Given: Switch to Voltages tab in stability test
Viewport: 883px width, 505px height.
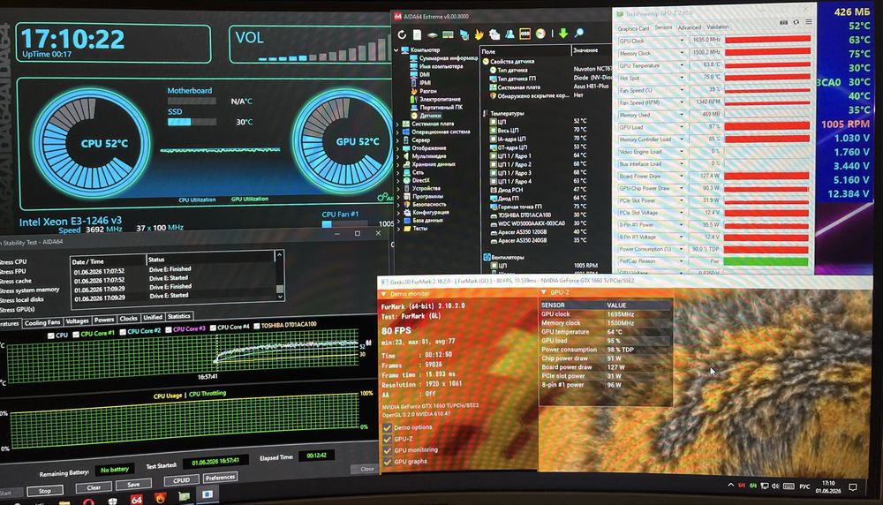Looking at the screenshot, I should [x=77, y=320].
